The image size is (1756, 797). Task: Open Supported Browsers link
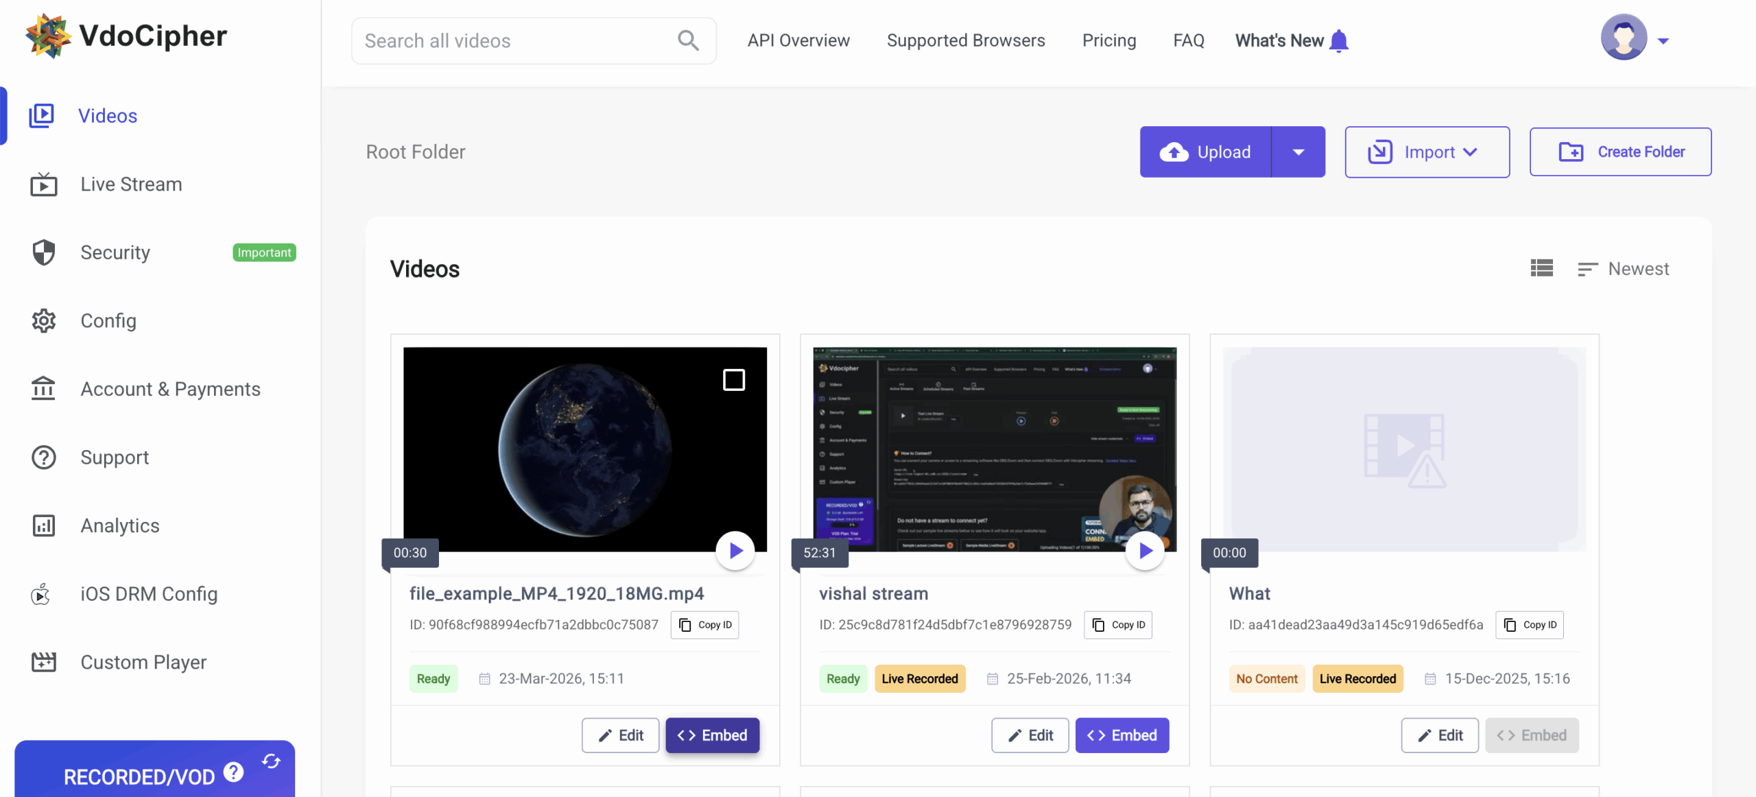(966, 40)
